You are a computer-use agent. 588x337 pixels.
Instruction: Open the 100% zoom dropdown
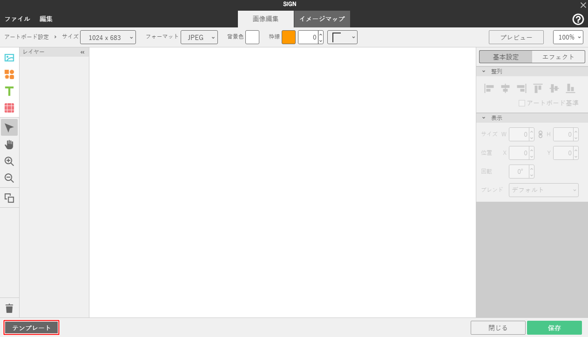(x=568, y=37)
